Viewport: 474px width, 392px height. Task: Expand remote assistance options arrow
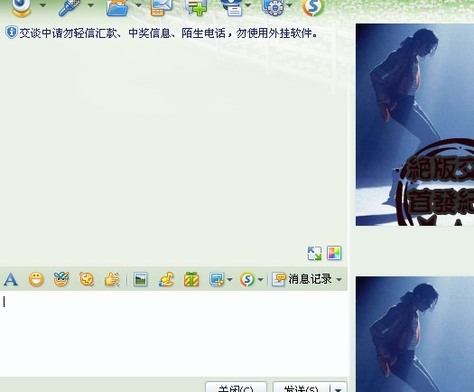point(248,5)
